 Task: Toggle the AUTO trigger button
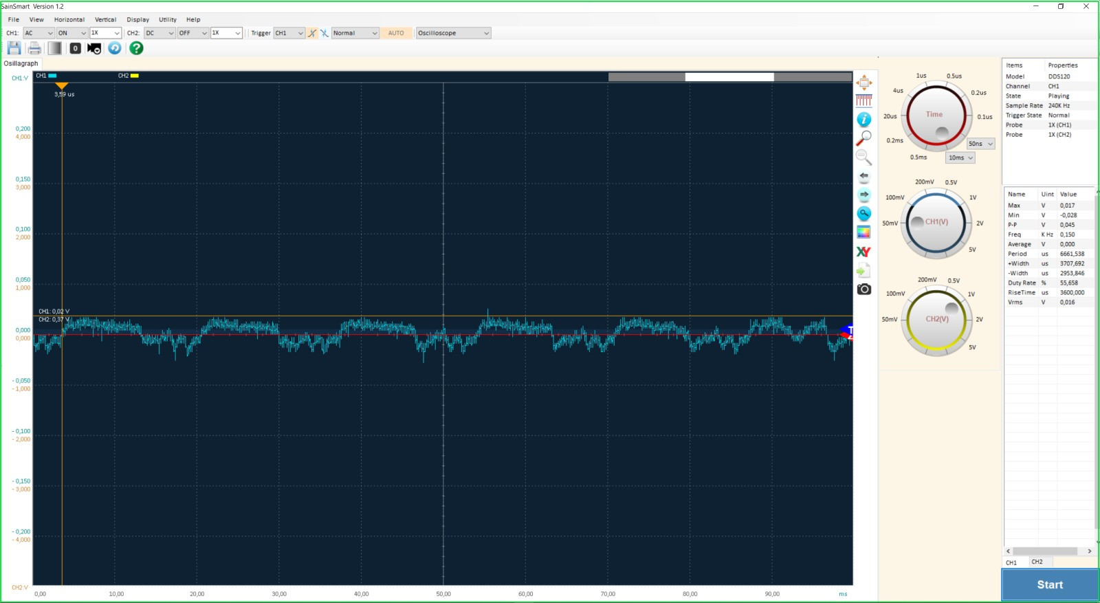click(396, 33)
